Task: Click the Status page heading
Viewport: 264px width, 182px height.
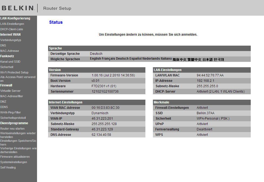Action: 56,22
